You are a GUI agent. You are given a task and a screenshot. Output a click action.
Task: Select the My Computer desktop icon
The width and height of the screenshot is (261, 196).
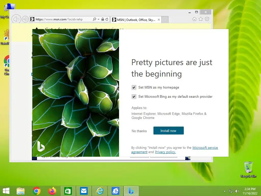[x=7, y=11]
